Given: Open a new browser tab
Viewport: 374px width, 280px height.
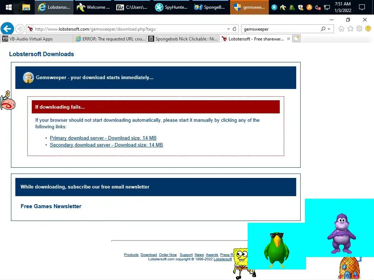Looking at the screenshot, I should (296, 39).
